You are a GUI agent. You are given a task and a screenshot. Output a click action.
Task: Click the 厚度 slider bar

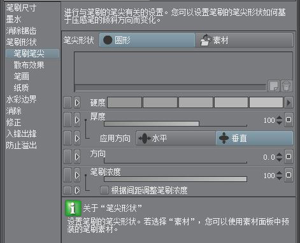[175, 123]
